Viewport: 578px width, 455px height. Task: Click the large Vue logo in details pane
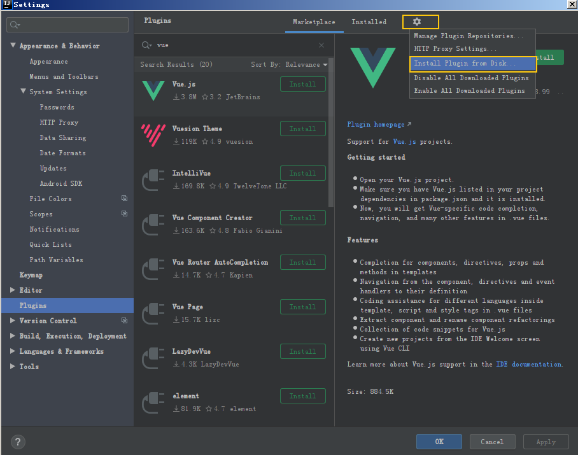pos(372,67)
